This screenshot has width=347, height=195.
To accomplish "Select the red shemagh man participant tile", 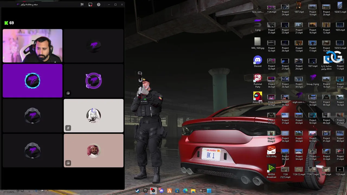I will pyautogui.click(x=94, y=151).
